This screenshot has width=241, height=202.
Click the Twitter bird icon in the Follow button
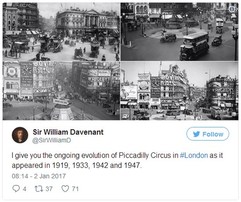pos(196,134)
